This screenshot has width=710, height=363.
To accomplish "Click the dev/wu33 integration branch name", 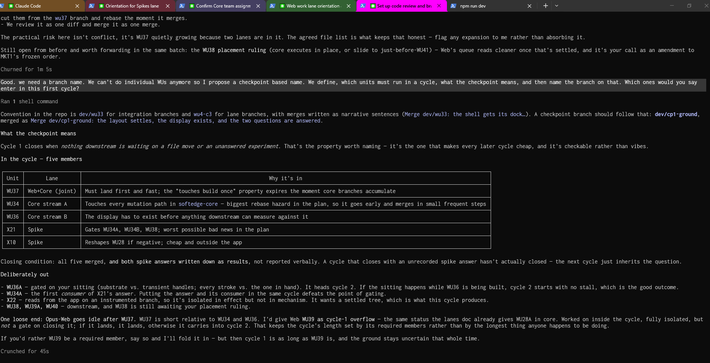I will click(x=91, y=114).
